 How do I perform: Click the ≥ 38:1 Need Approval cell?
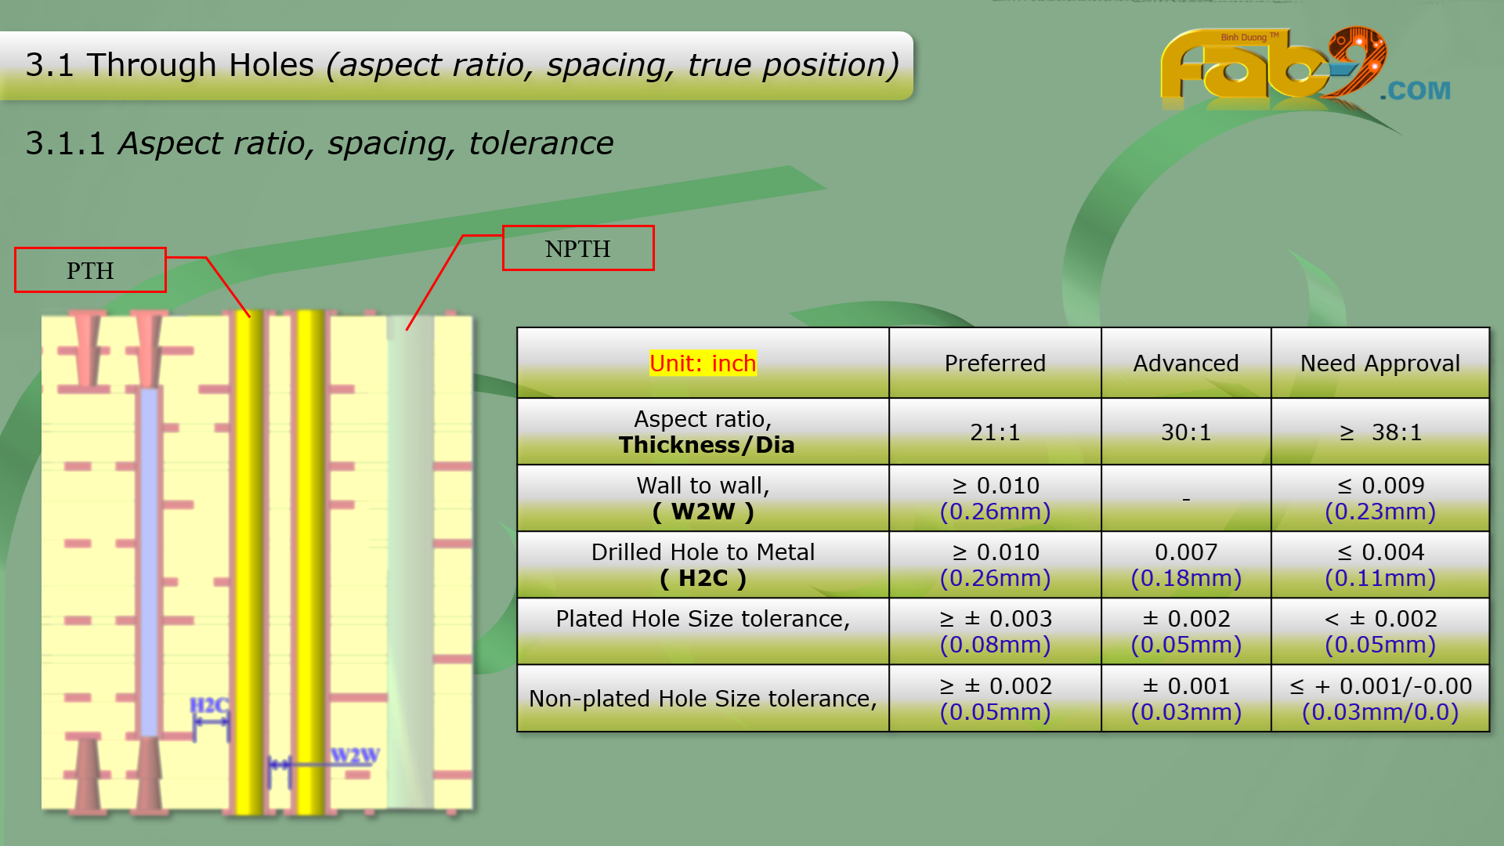[x=1379, y=432]
